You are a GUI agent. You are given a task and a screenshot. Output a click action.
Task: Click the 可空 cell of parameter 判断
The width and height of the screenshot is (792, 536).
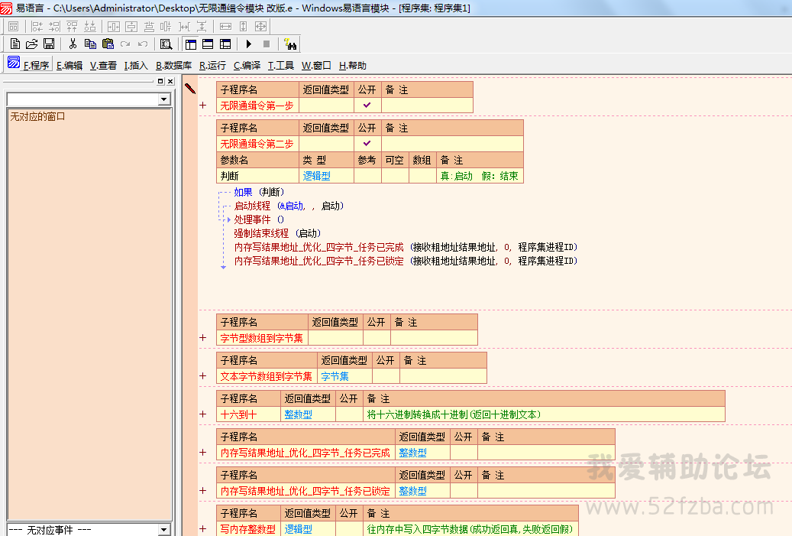coord(395,175)
